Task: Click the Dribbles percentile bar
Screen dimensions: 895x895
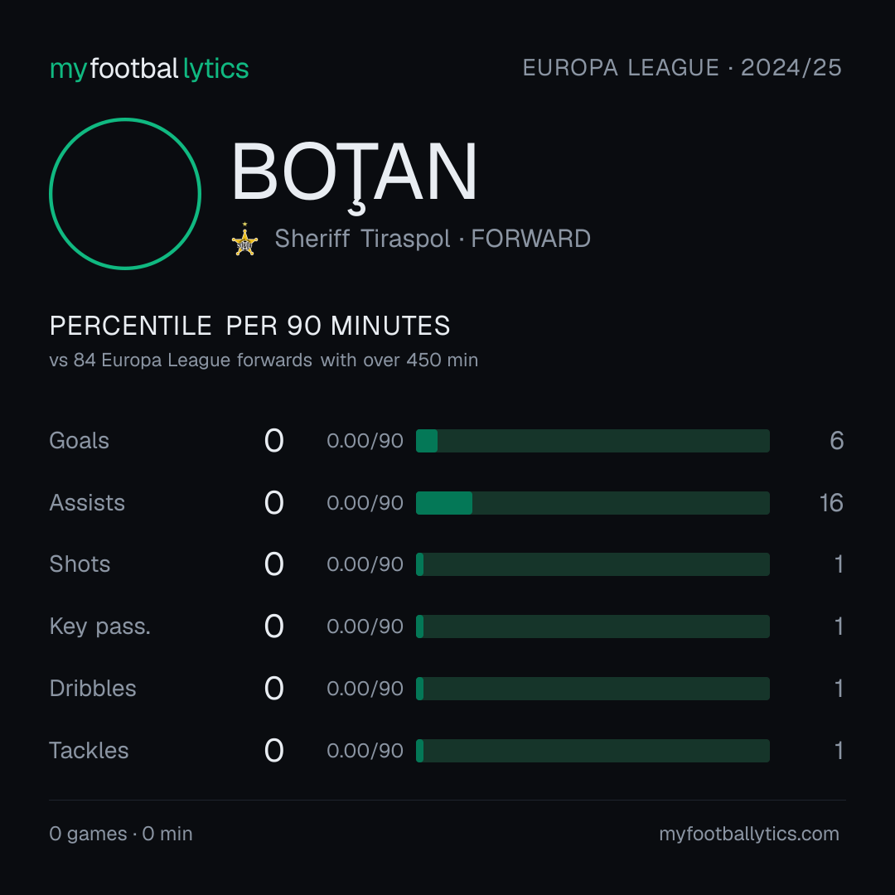Action: [593, 689]
